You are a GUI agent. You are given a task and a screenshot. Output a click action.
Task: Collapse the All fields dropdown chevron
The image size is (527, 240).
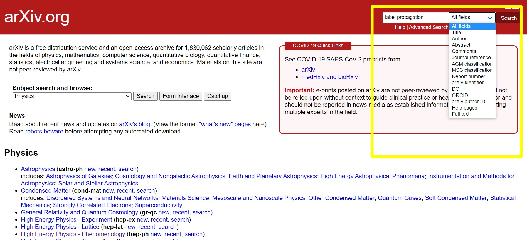pos(490,18)
